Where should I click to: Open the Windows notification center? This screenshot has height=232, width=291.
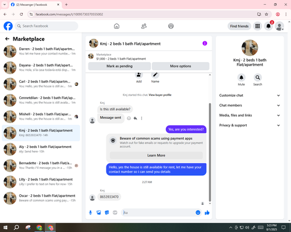point(283,227)
